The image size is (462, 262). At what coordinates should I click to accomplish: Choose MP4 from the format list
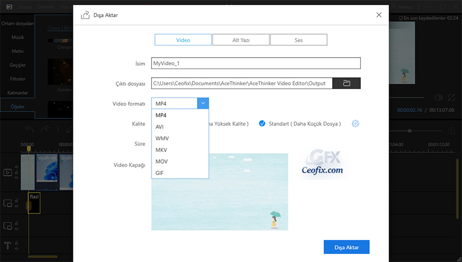(180, 115)
